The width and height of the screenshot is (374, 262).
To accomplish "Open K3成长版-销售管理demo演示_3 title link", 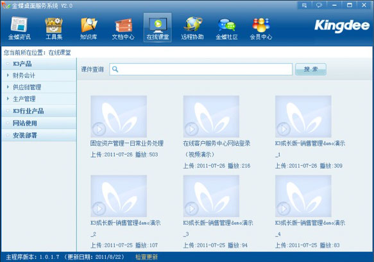I will tap(218, 229).
